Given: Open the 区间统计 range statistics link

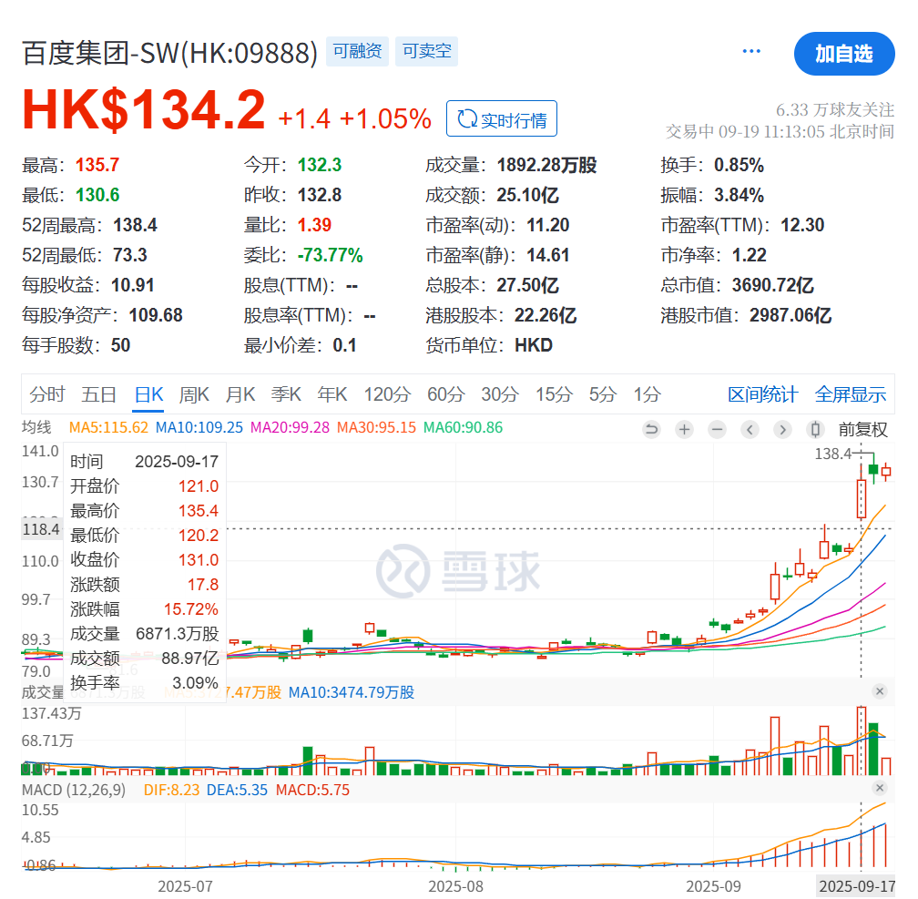Looking at the screenshot, I should 762,394.
